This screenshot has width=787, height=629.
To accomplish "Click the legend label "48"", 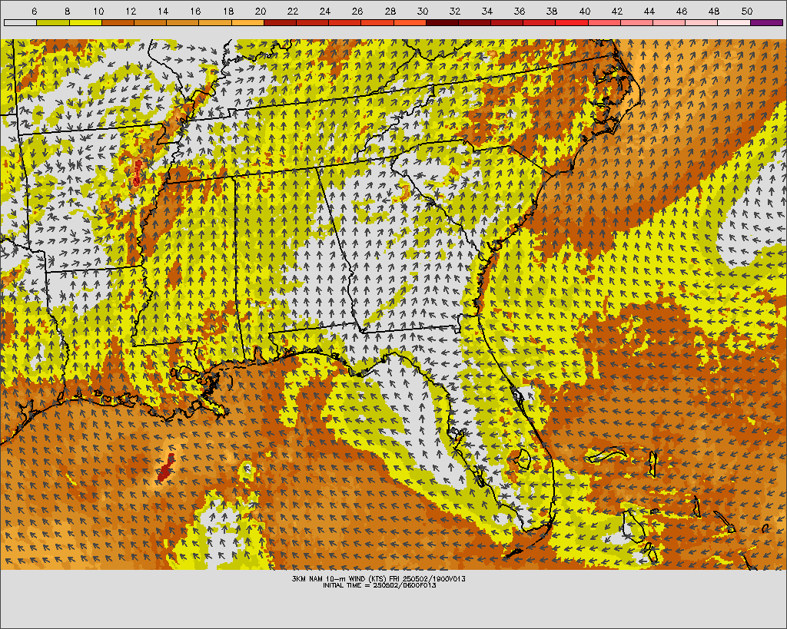I will 714,11.
